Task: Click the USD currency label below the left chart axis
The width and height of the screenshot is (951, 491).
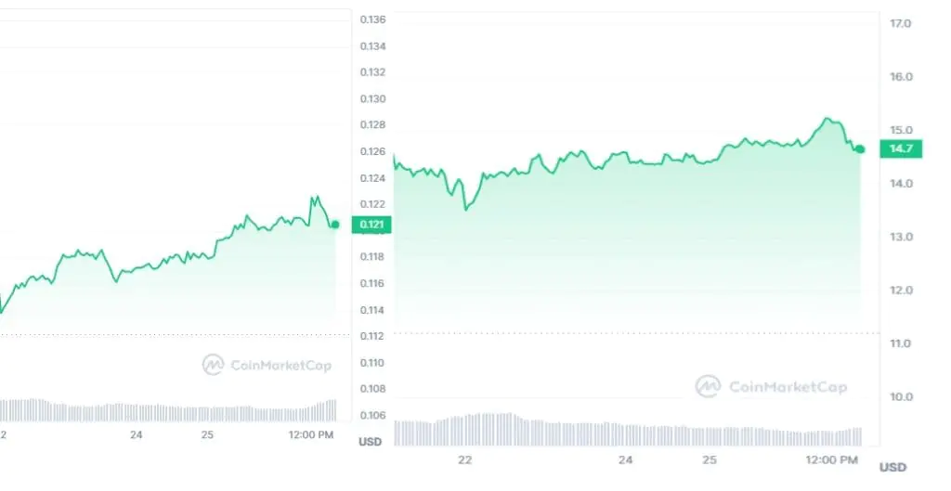Action: tap(370, 442)
